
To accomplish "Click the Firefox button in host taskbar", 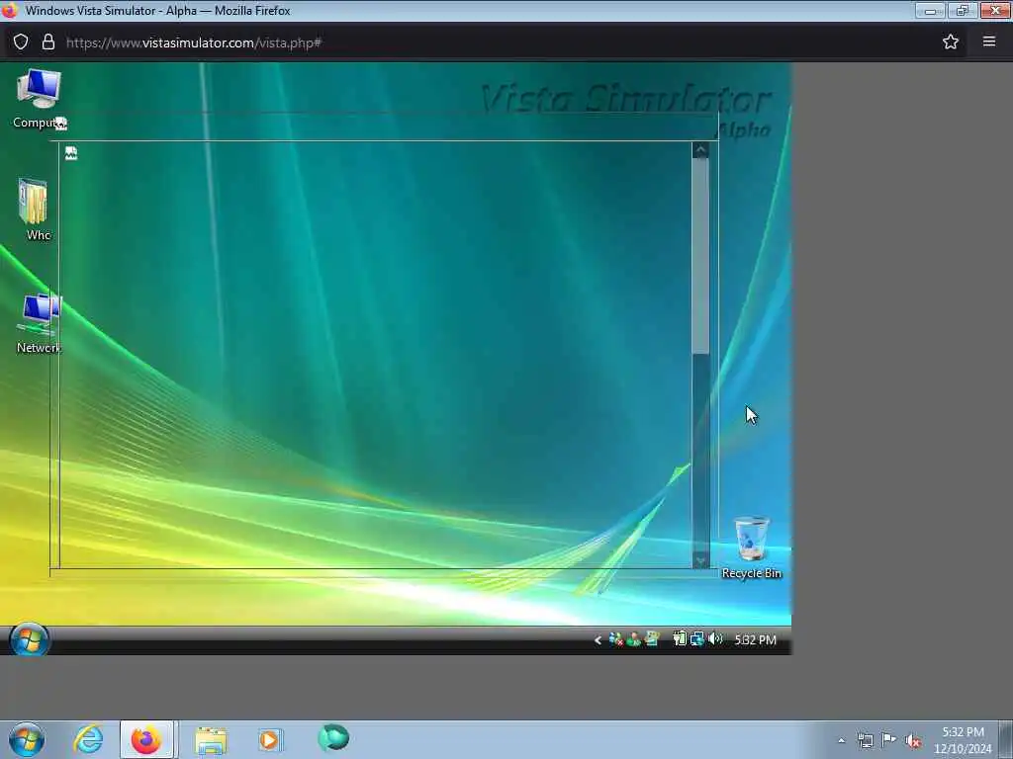I will 146,739.
